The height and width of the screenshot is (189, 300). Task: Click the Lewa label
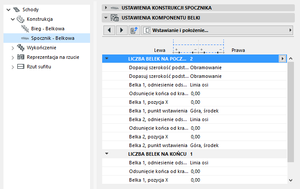click(160, 50)
